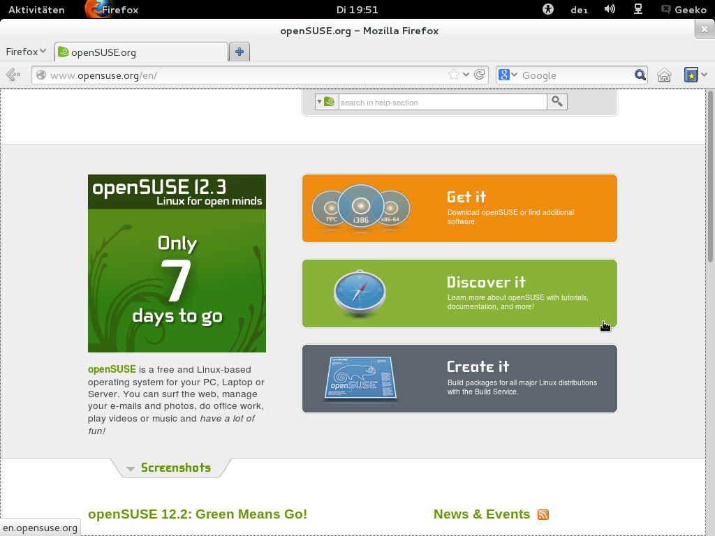Go back using the back arrow button
The height and width of the screenshot is (536, 715).
(13, 74)
